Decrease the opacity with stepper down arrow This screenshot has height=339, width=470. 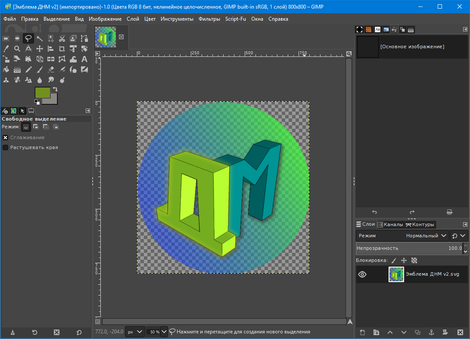click(466, 252)
